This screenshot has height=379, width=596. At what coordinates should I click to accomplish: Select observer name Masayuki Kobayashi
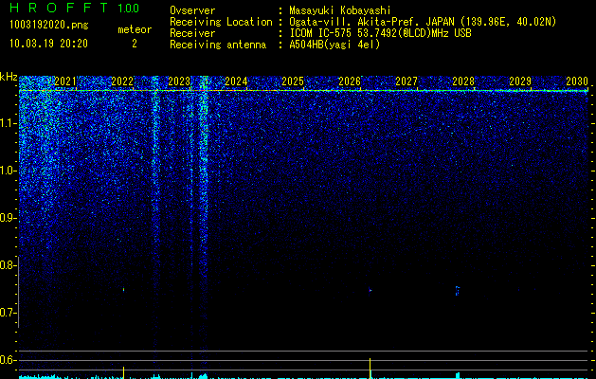point(340,10)
